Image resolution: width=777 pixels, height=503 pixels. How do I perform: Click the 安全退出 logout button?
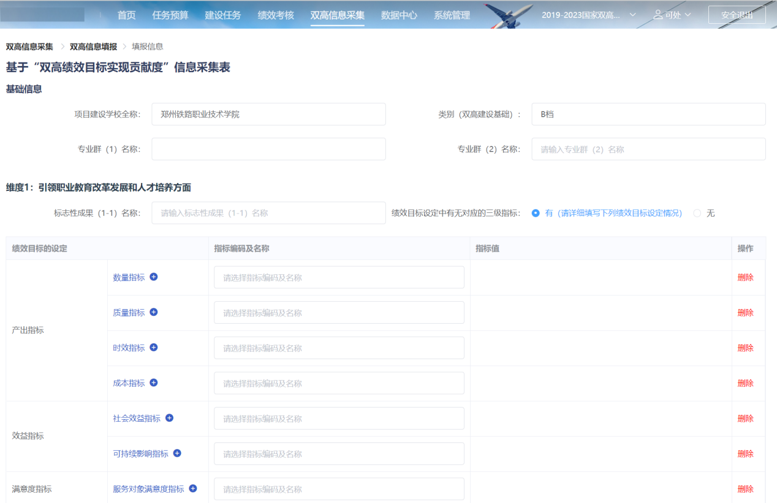tap(737, 15)
